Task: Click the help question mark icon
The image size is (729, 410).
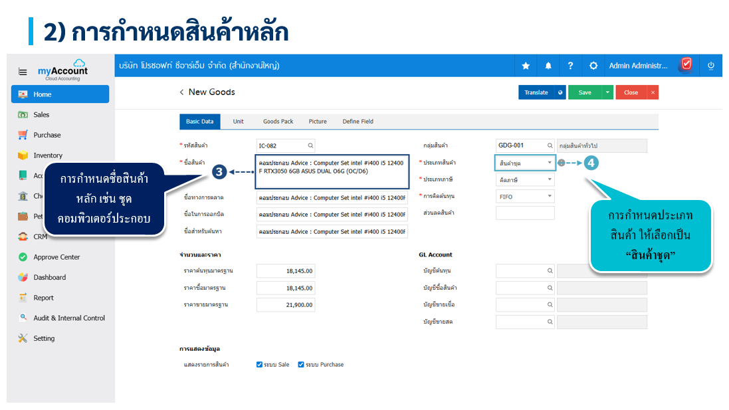Action: click(570, 66)
